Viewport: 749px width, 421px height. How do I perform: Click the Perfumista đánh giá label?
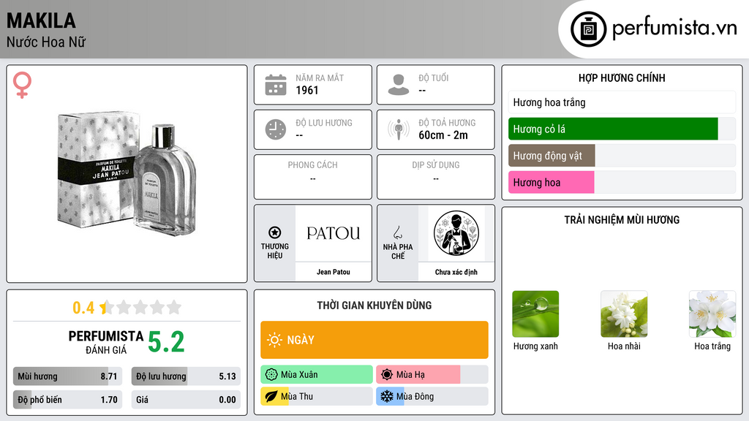pyautogui.click(x=105, y=342)
